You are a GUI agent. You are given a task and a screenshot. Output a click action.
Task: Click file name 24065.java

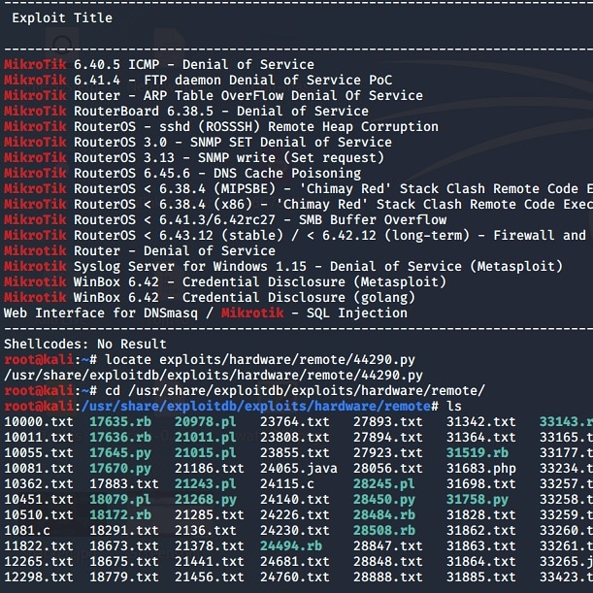coord(298,468)
